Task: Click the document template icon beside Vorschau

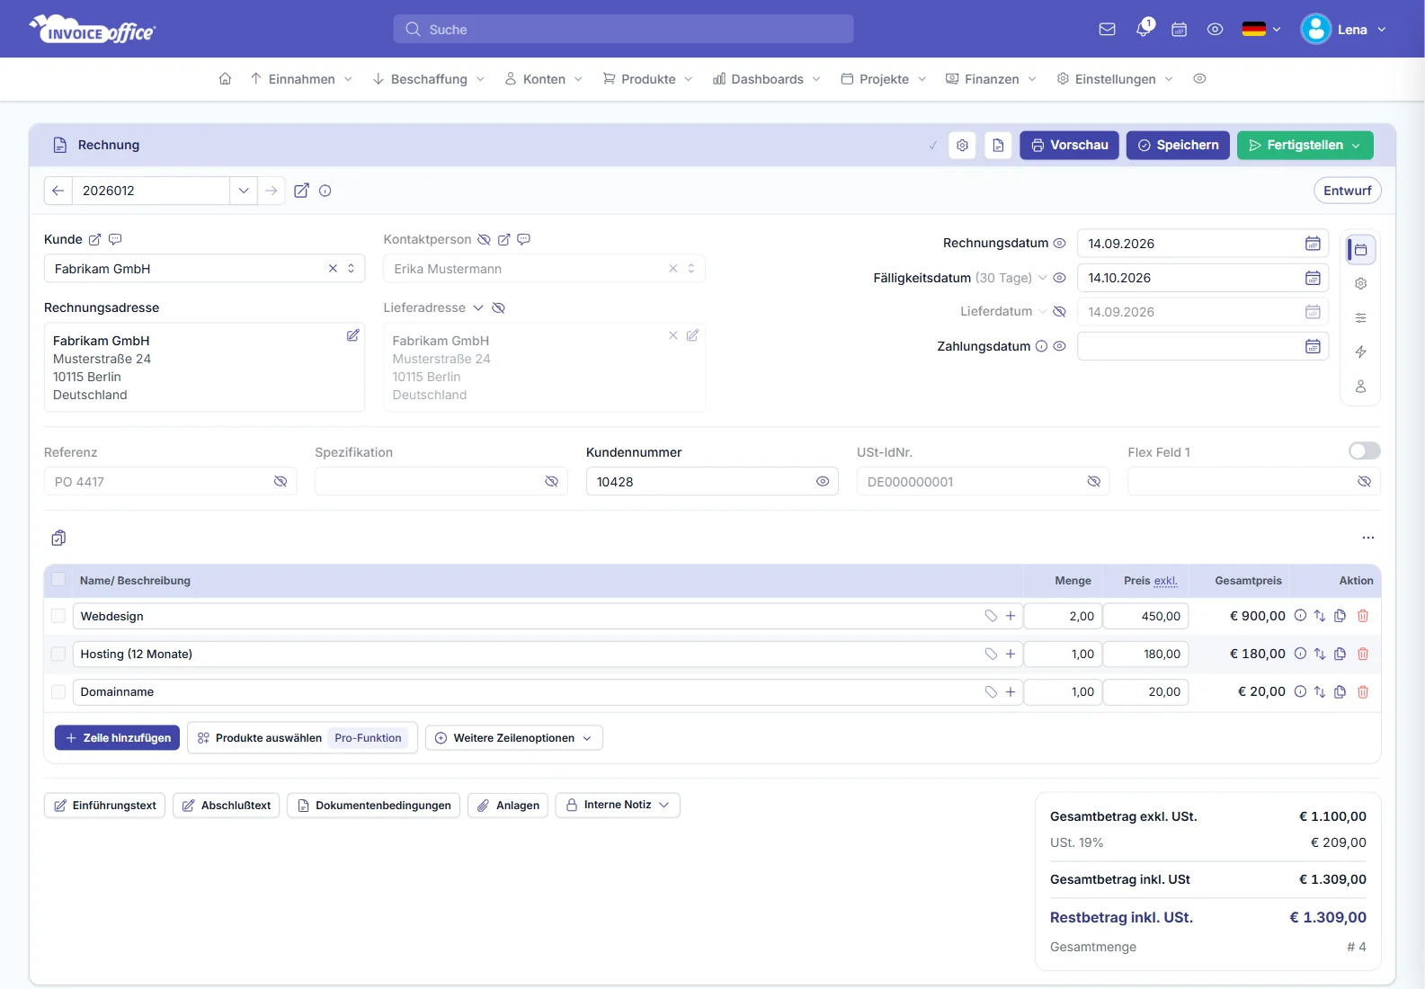Action: [x=998, y=146]
